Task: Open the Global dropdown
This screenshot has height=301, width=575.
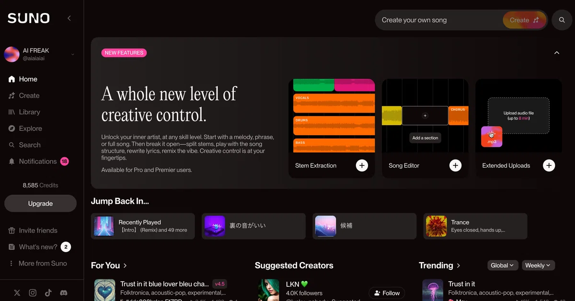Action: pos(503,265)
